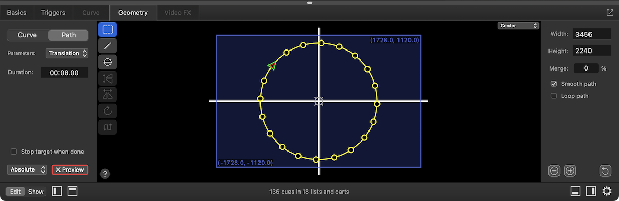Click the drag handle at top of inspector
Screen dimensions: 619x201
tap(309, 3)
